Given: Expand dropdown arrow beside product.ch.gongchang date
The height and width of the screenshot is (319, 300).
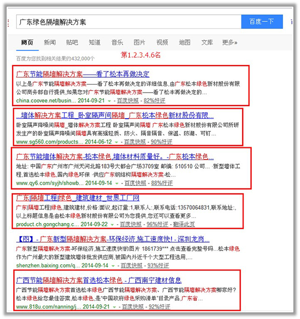Looking at the screenshot, I should click(112, 225).
